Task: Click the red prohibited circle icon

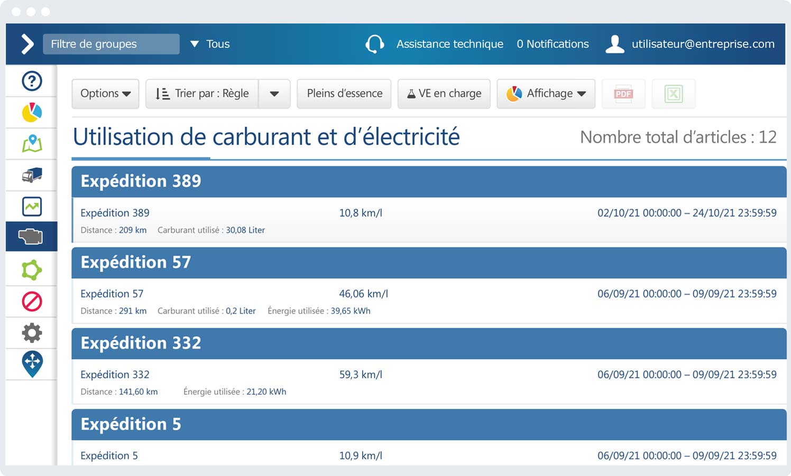Action: [32, 301]
